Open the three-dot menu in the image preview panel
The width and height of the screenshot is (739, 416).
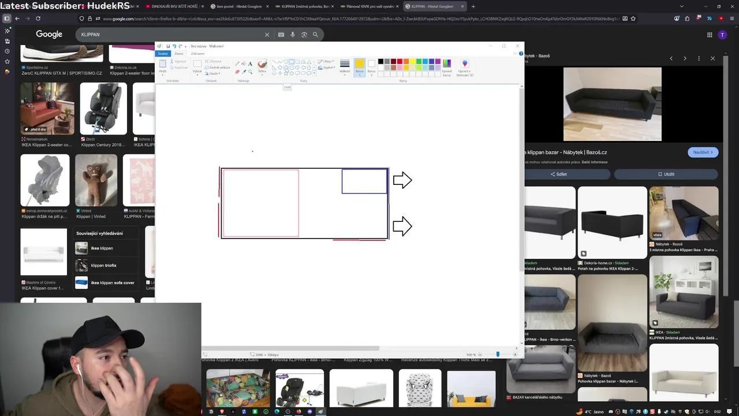pyautogui.click(x=699, y=58)
